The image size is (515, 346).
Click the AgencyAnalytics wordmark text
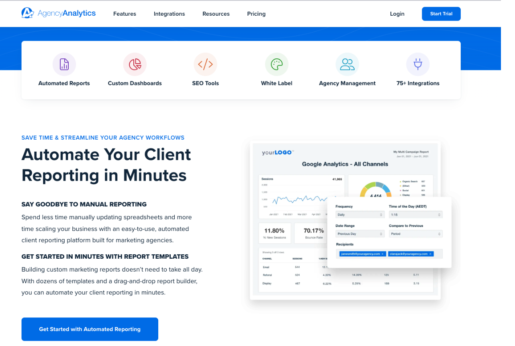[x=67, y=13]
